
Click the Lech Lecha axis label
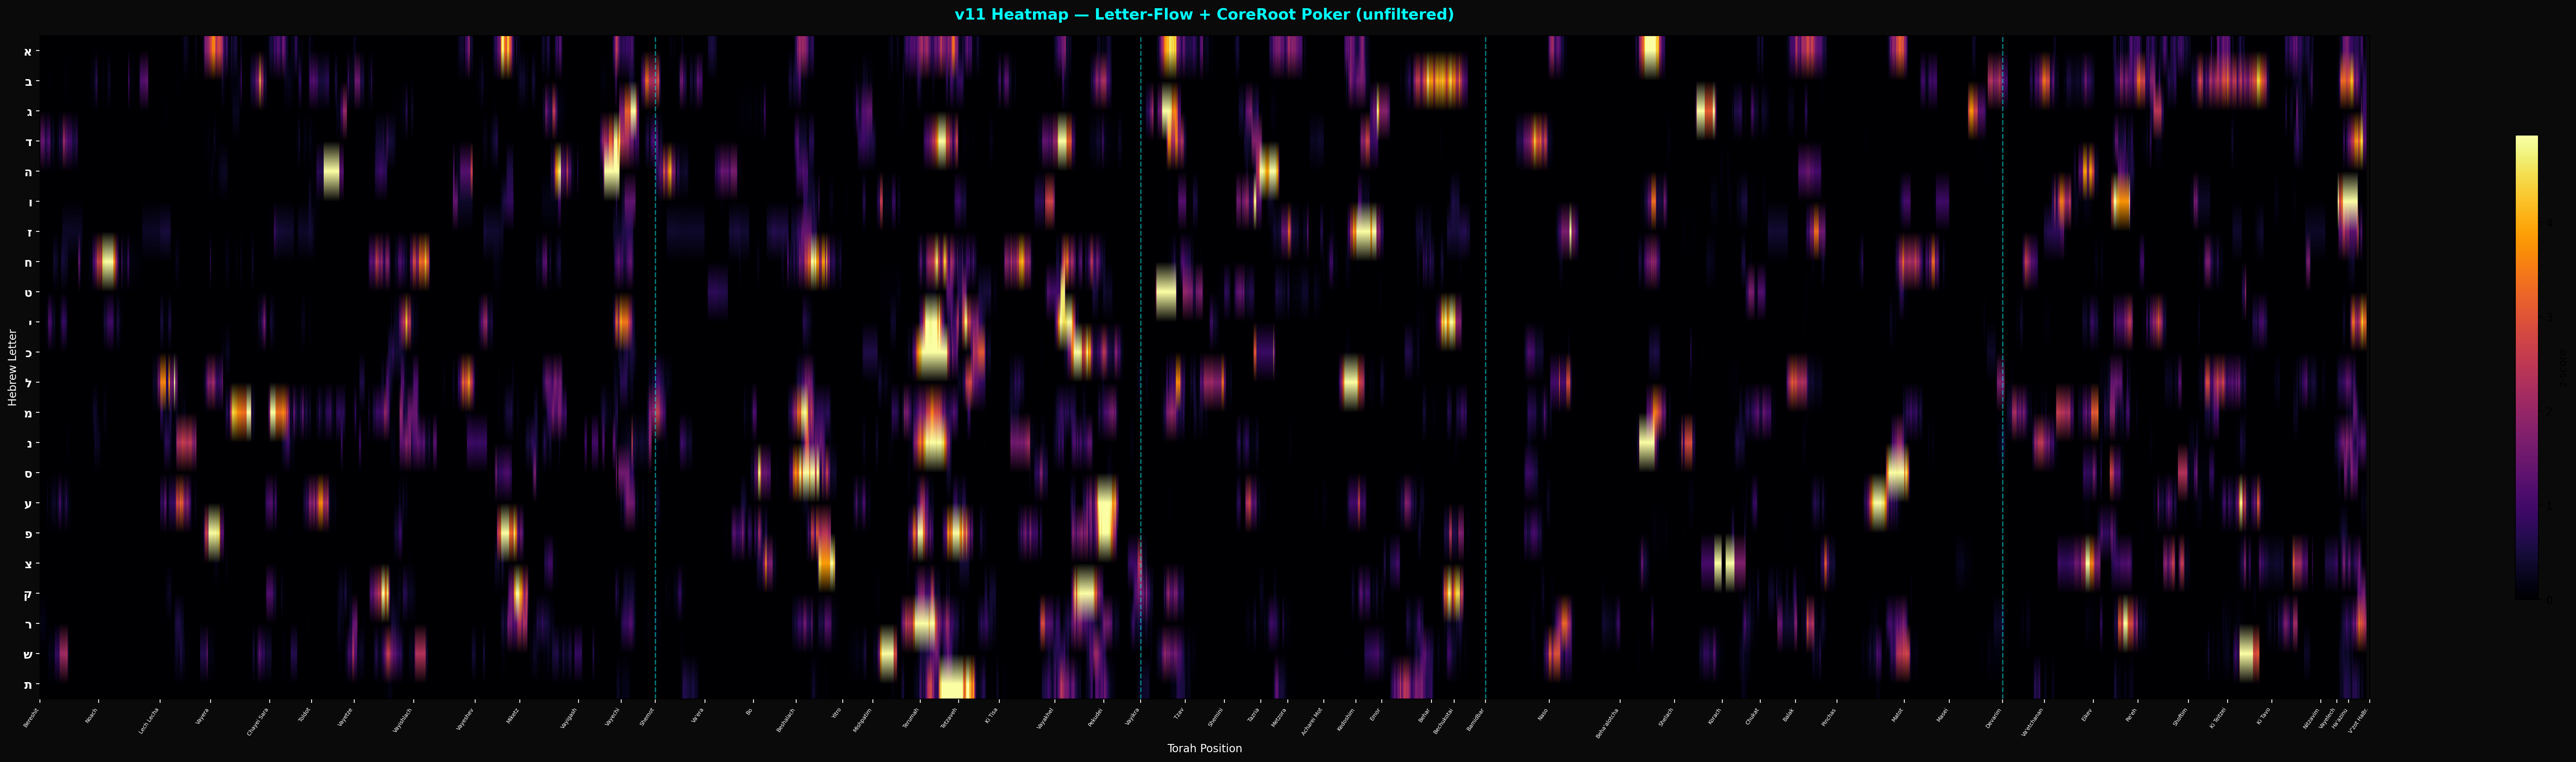coord(149,720)
